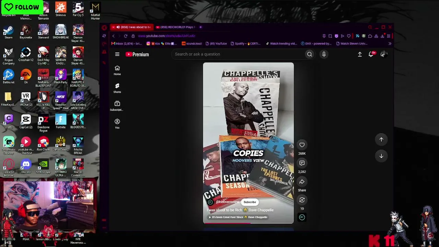Select the Mecha BREAK desktop icon
The image size is (439, 247).
coord(78,146)
